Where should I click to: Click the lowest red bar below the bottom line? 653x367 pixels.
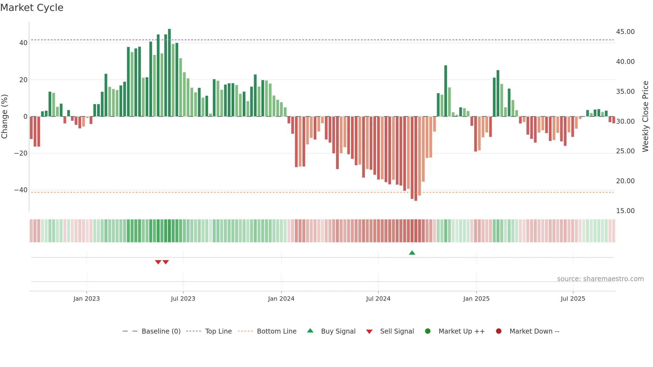(416, 159)
